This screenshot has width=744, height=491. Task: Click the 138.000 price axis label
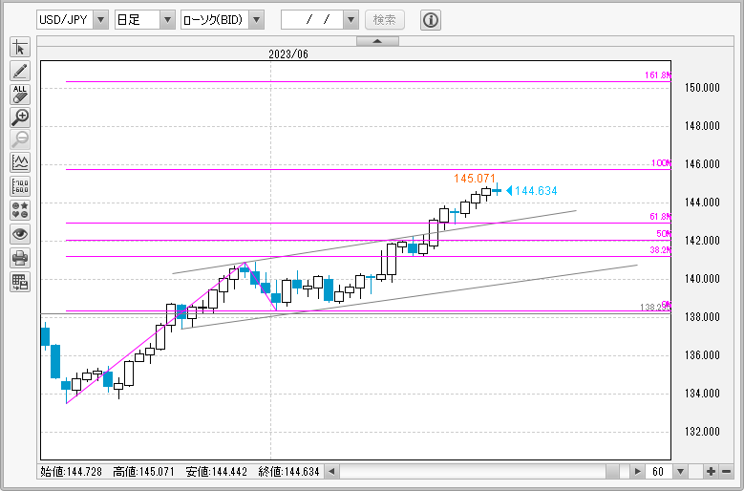702,317
